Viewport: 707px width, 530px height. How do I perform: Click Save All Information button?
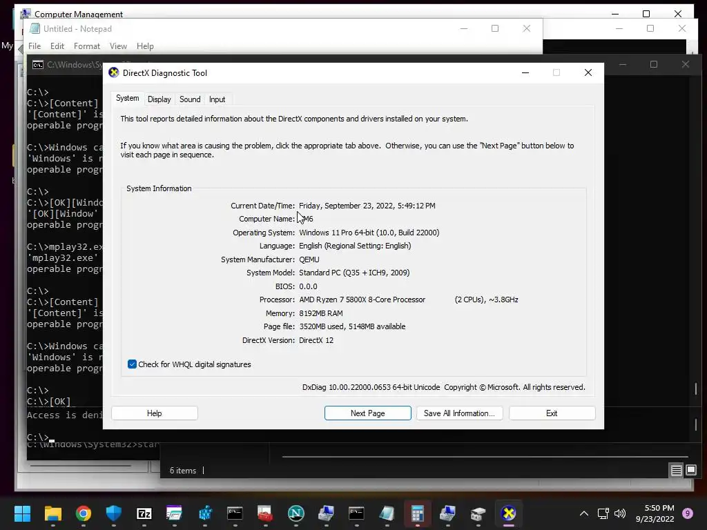pyautogui.click(x=459, y=413)
